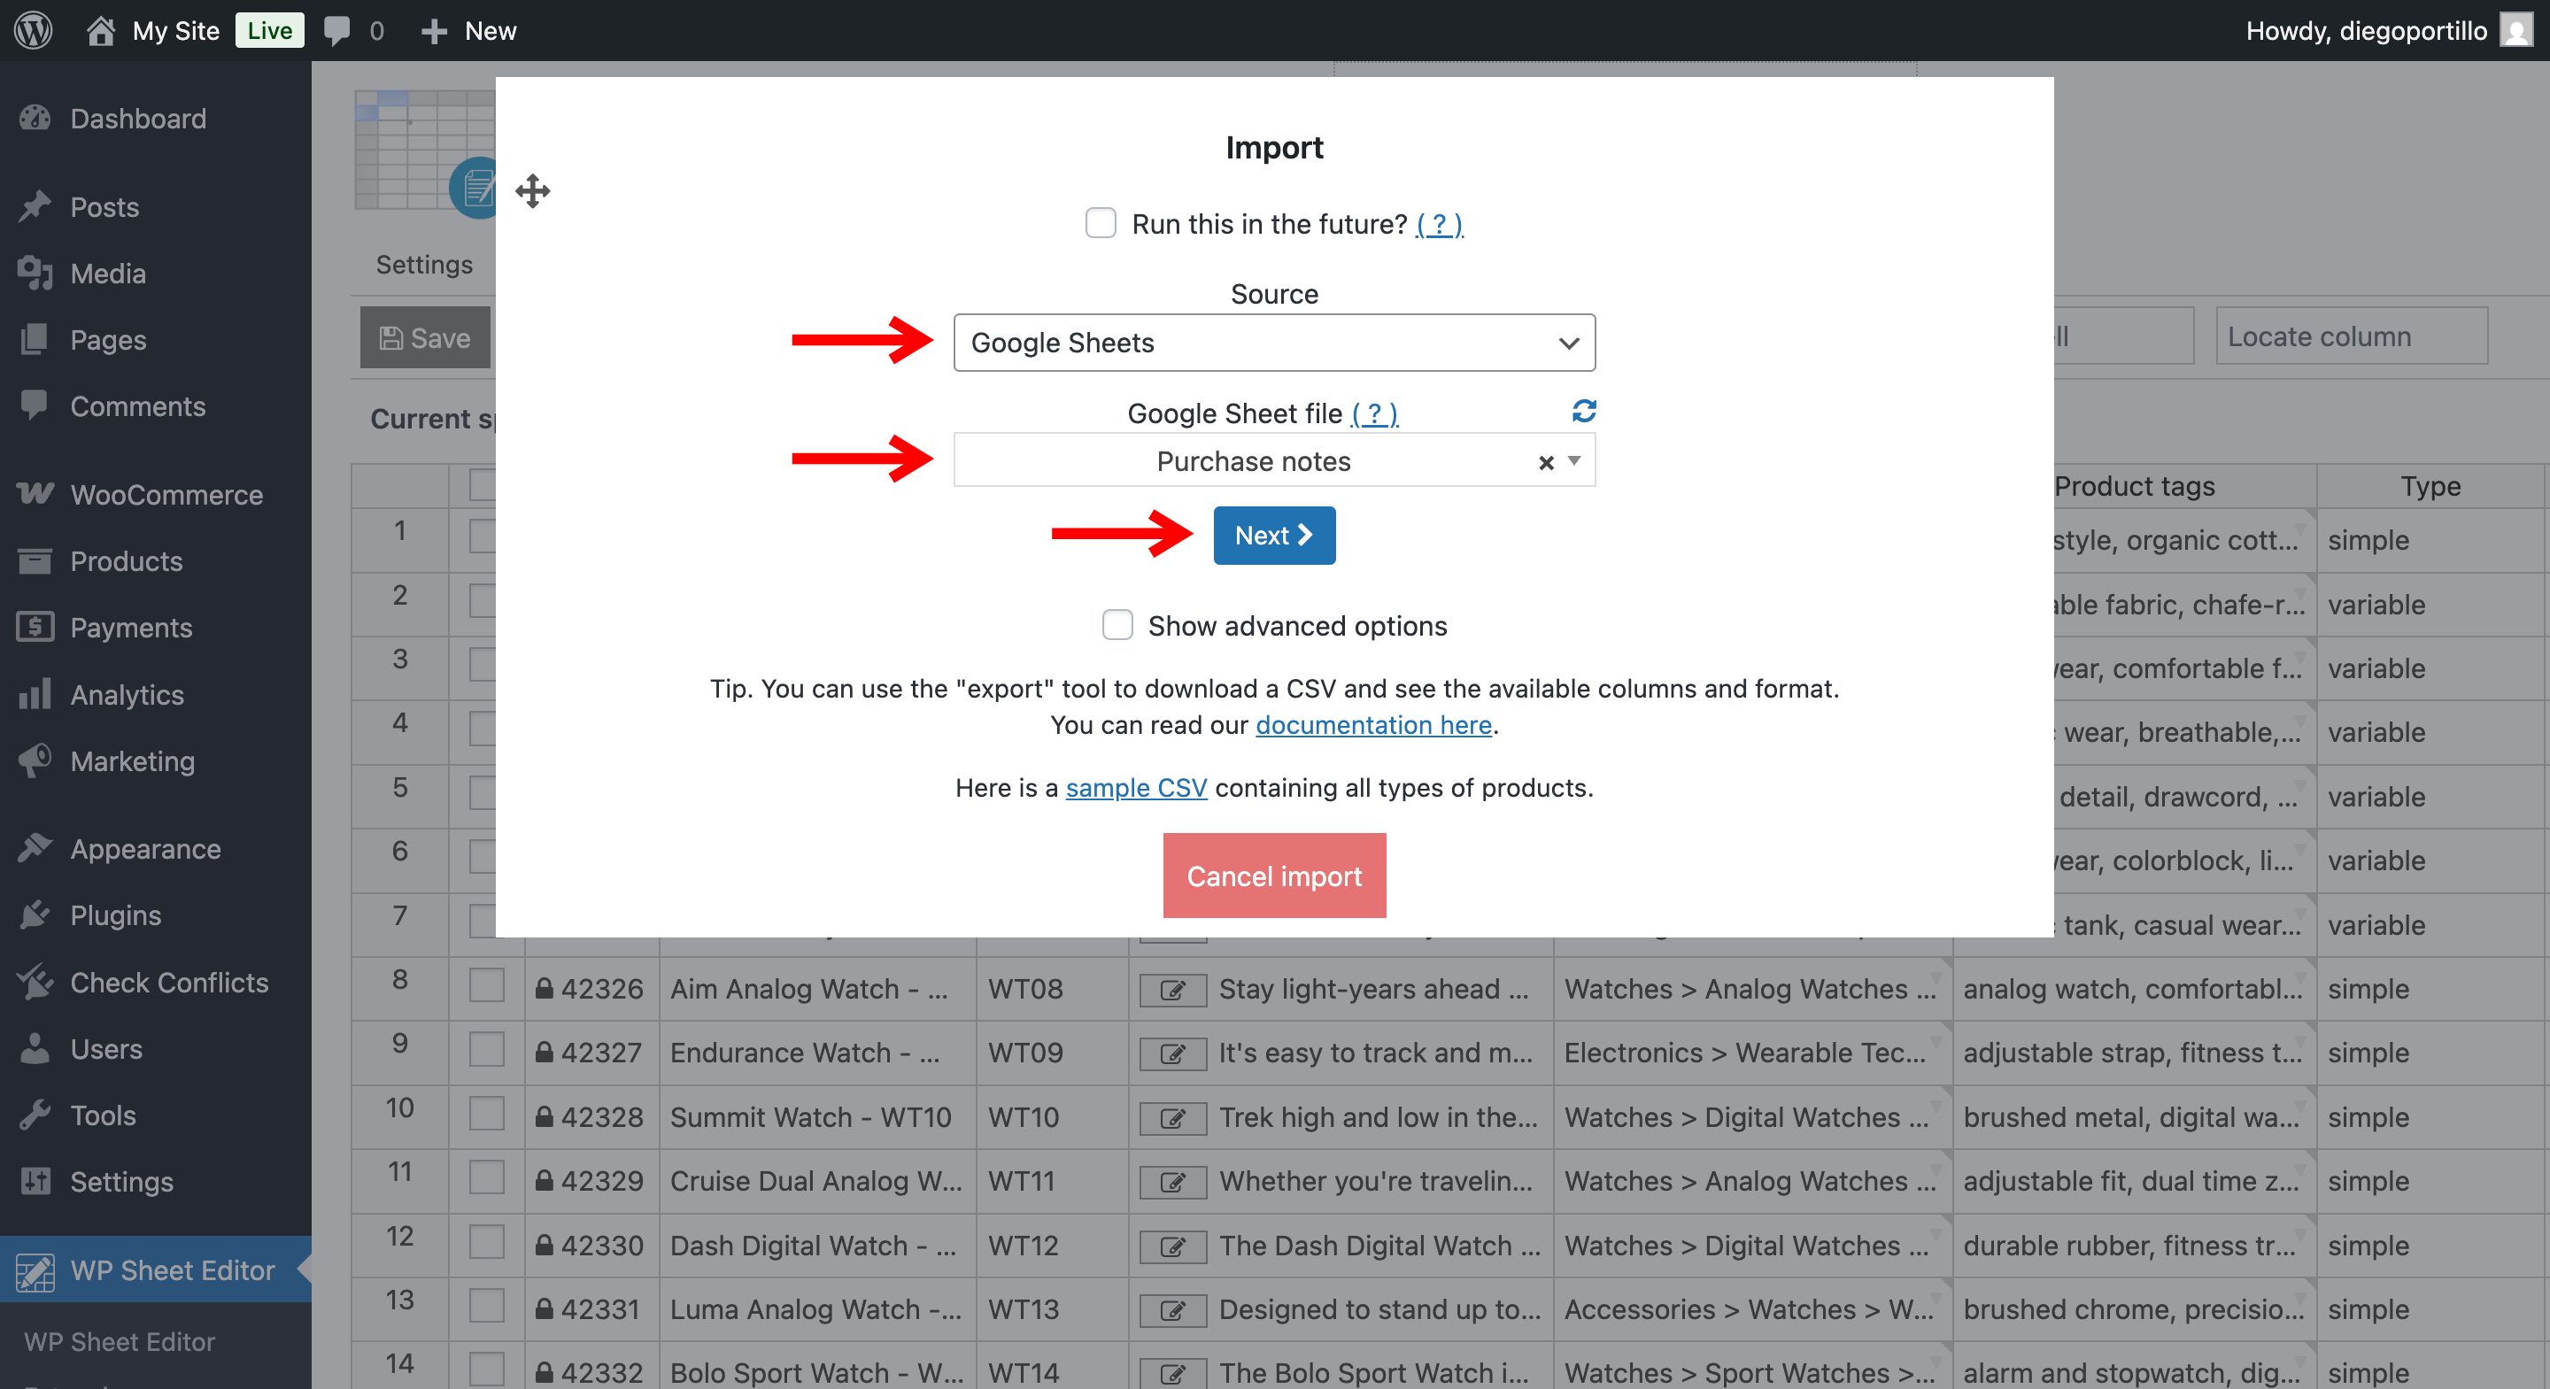
Task: Click the Next button
Action: [x=1274, y=535]
